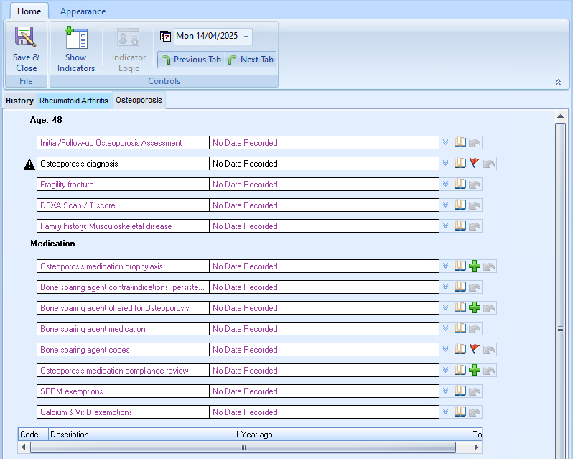Screen dimensions: 573x459
Task: Open book icon for Calcium & Vit D exemptions
Action: click(460, 412)
